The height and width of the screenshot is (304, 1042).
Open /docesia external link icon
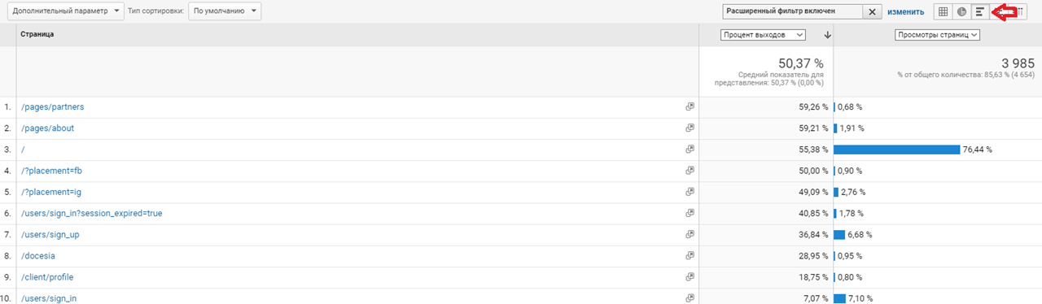click(690, 255)
